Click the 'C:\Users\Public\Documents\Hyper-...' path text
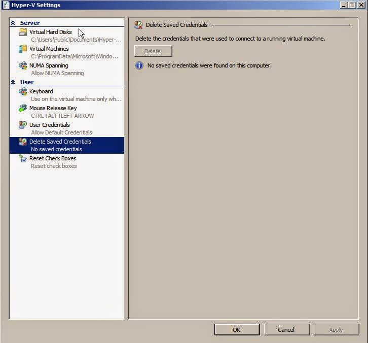 [x=76, y=40]
